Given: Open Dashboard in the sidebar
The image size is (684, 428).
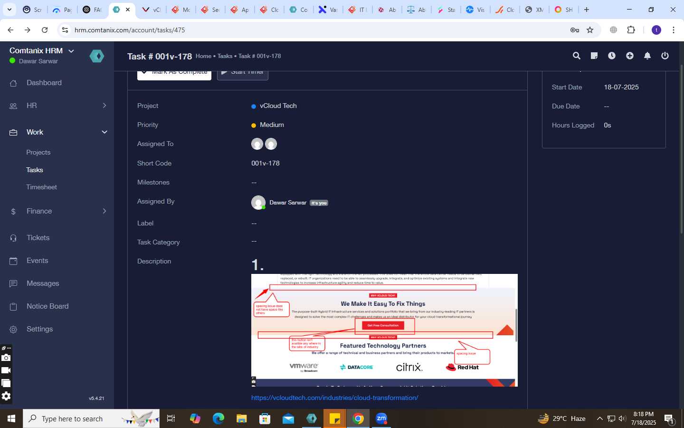Looking at the screenshot, I should (x=44, y=83).
